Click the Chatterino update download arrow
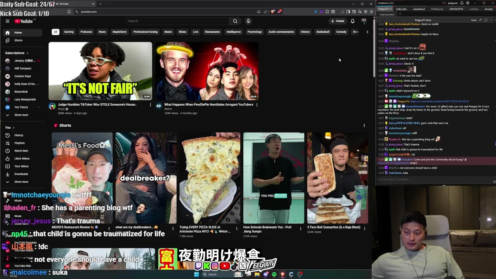496x279 pixels. click(x=462, y=3)
